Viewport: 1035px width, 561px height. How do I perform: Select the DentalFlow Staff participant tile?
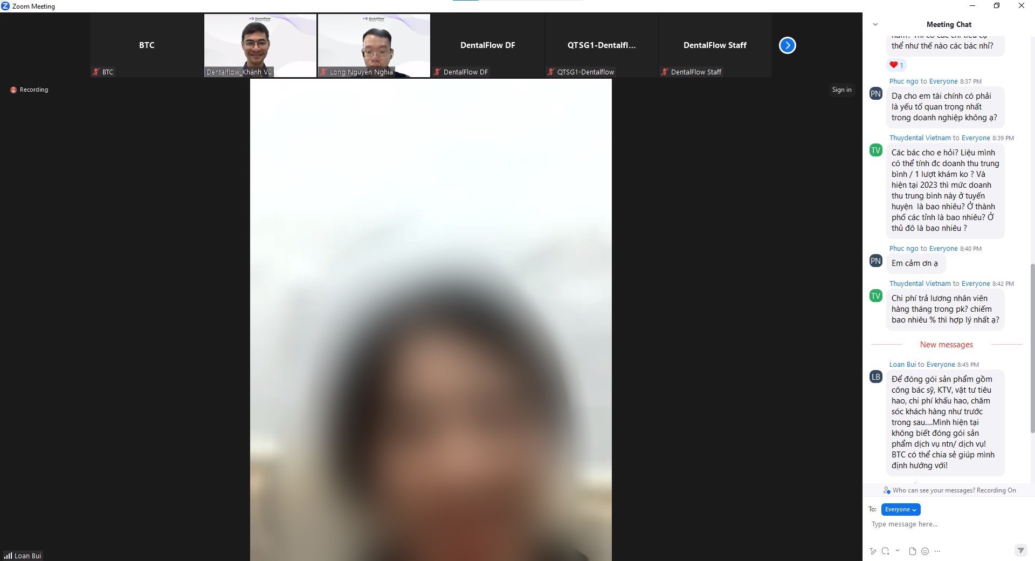point(715,45)
